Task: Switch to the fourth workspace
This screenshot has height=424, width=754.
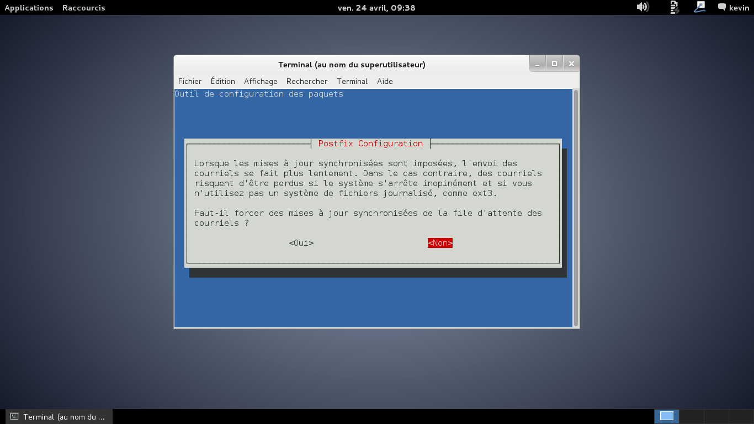Action: click(x=741, y=416)
